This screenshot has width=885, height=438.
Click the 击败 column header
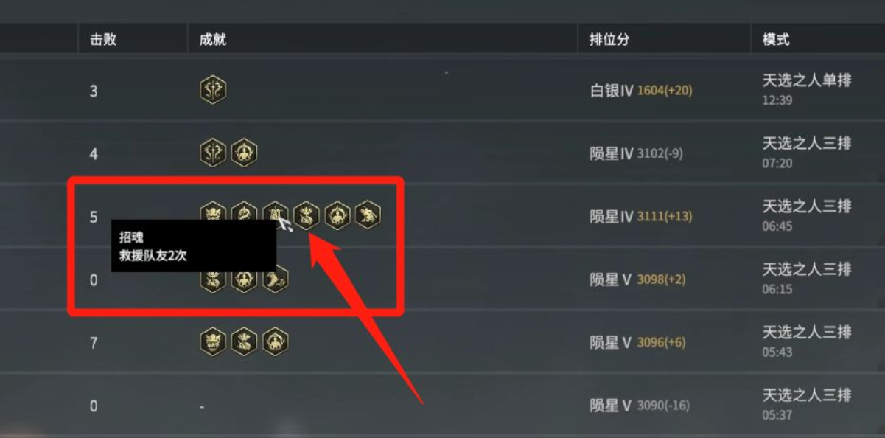[103, 40]
